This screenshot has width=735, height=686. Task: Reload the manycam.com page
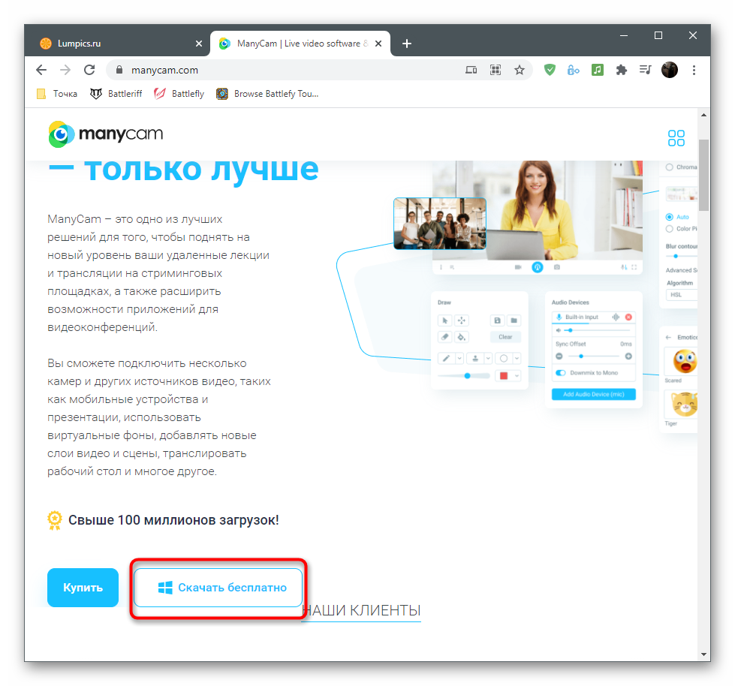point(89,71)
